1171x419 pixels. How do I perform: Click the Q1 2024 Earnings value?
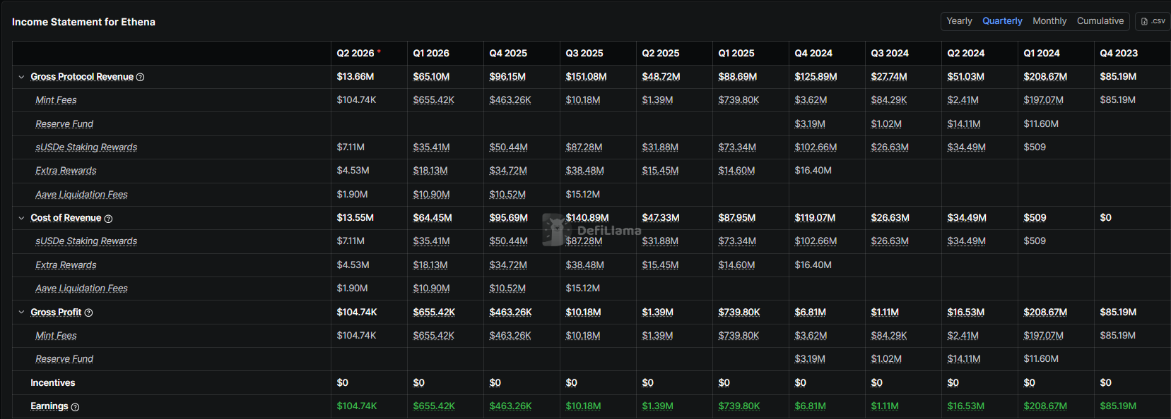click(x=1045, y=406)
